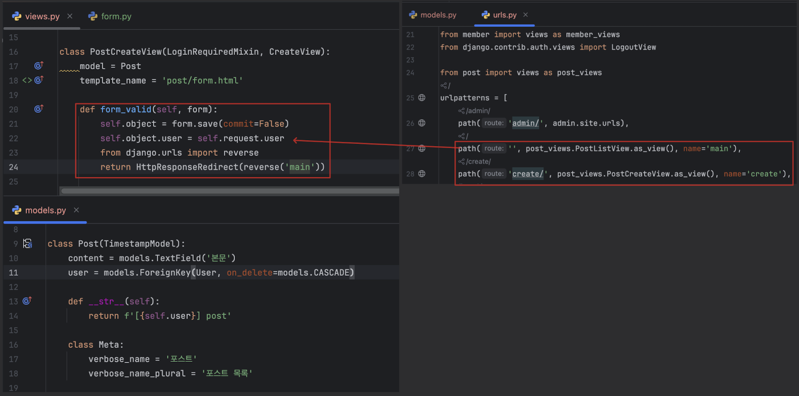
Task: Click HttpResponseRedirect in the return statement
Action: (187, 167)
